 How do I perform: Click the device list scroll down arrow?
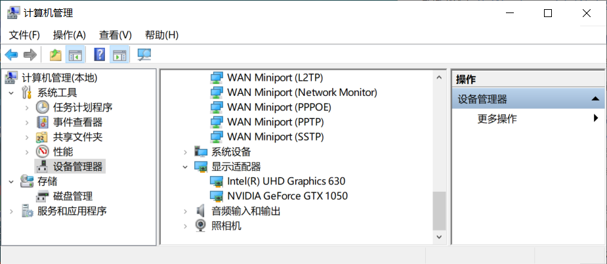[439, 236]
